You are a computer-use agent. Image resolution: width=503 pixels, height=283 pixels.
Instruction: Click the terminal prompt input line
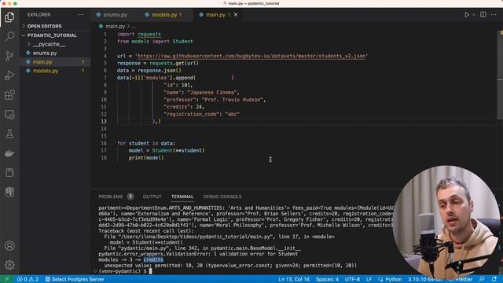tap(151, 271)
